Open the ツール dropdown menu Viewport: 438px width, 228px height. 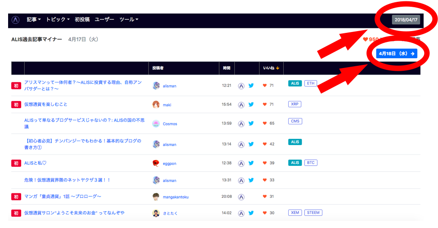[x=129, y=20]
